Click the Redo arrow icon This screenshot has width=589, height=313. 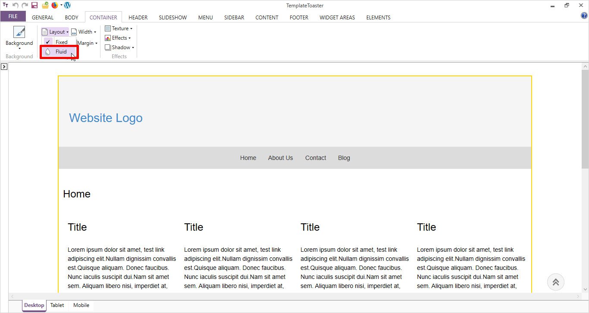tap(25, 6)
